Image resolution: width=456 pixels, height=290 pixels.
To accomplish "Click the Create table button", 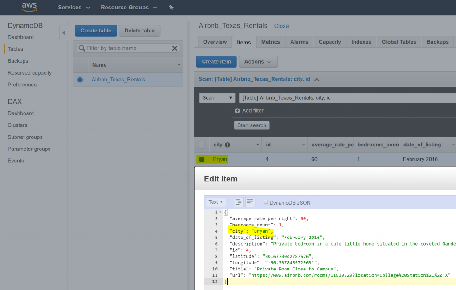I will [96, 31].
